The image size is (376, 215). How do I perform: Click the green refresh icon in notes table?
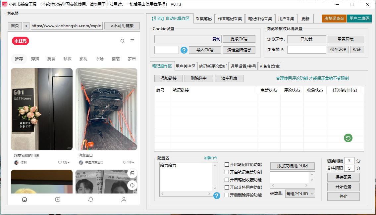348,138
